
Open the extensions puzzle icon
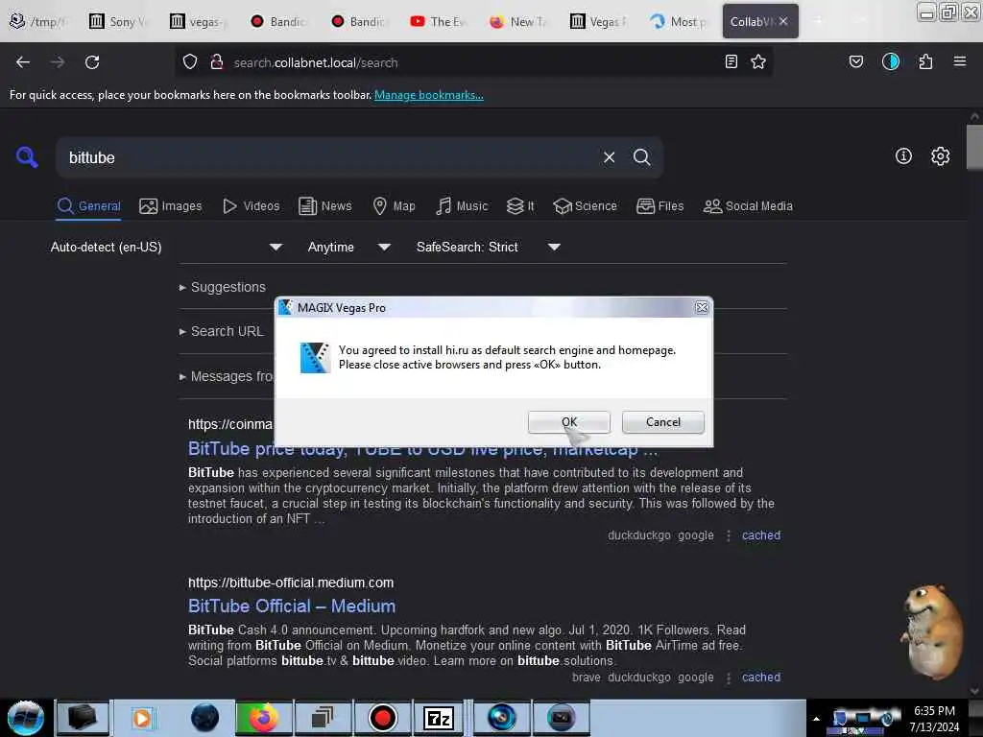[x=925, y=61]
